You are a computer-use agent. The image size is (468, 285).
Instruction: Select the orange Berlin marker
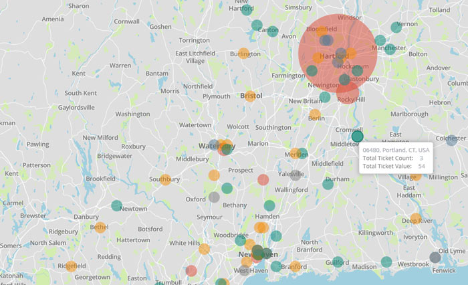point(315,114)
